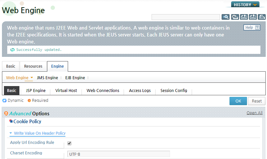Open the JMS Engine section
Viewport: 267px width, 159px height.
tap(47, 78)
